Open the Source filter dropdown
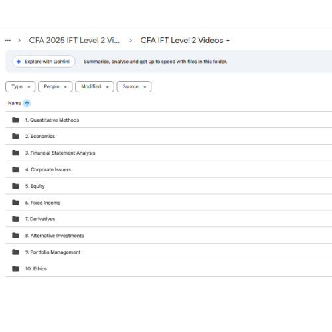Viewport: 332px width, 332px height. click(134, 86)
